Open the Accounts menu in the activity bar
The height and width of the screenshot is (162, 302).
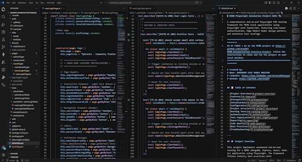3,147
